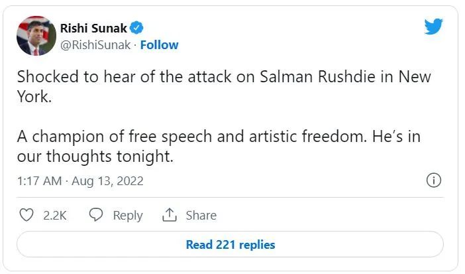Click the Share text label
The height and width of the screenshot is (274, 465).
pos(201,215)
